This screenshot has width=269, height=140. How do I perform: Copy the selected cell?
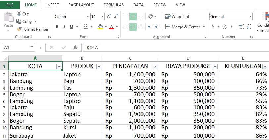coord(24,22)
